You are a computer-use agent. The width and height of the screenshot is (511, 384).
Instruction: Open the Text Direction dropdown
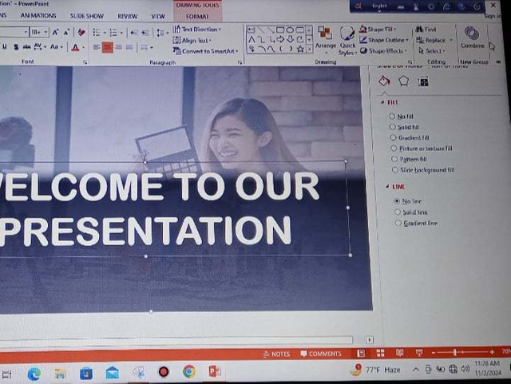click(x=197, y=30)
